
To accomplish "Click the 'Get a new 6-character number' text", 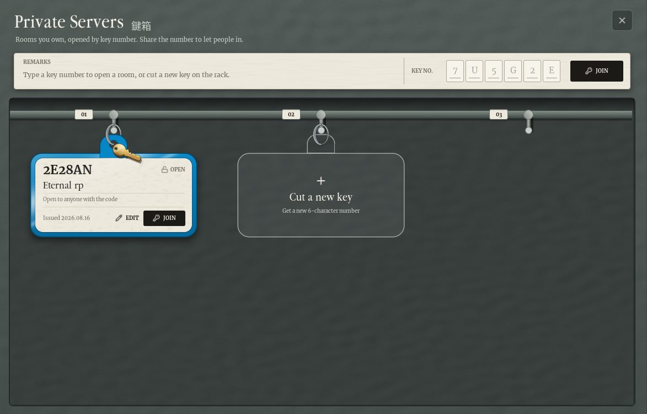I will [321, 211].
